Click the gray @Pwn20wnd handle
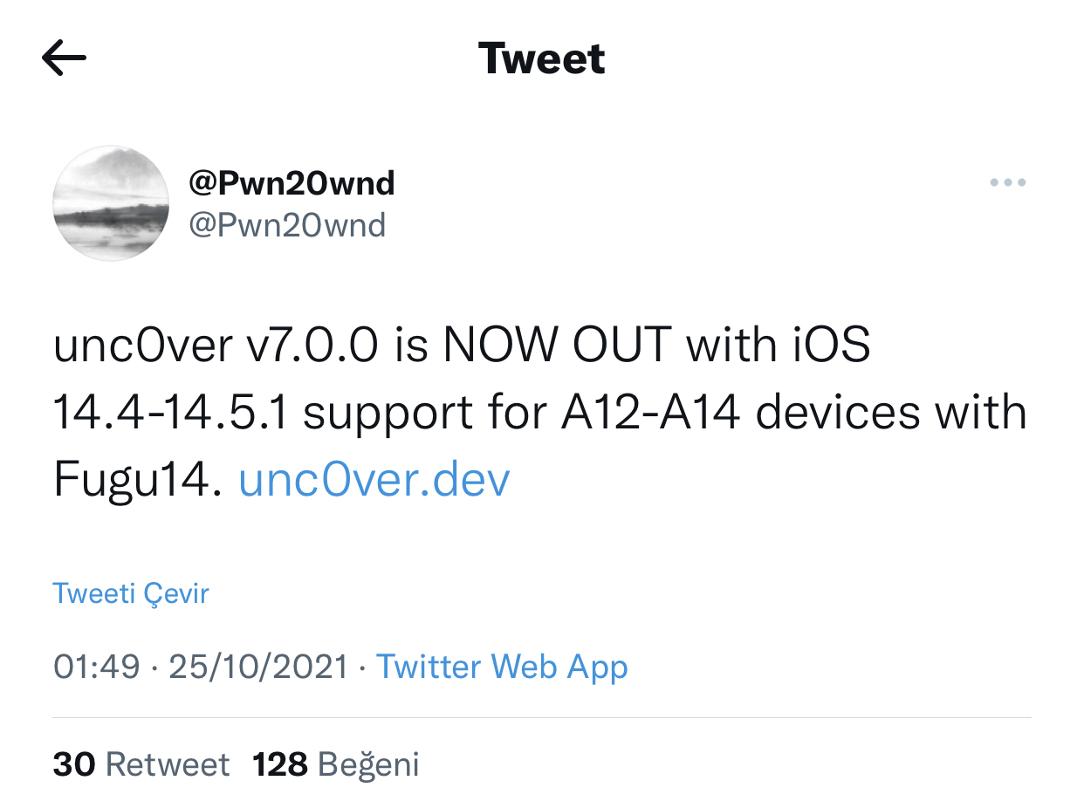The image size is (1084, 808). (287, 225)
